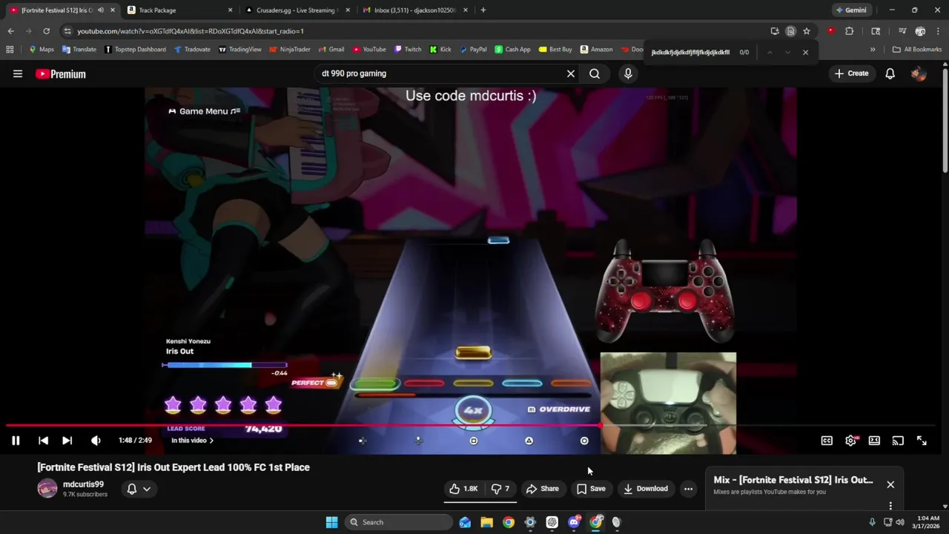The width and height of the screenshot is (949, 534).
Task: Skip to the next video
Action: pos(67,441)
